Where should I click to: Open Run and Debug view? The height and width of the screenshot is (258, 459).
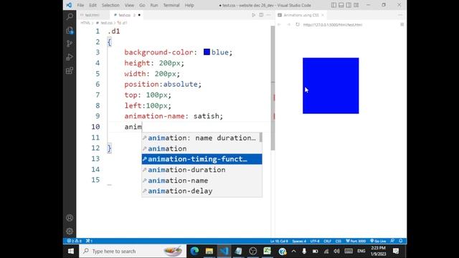70,57
